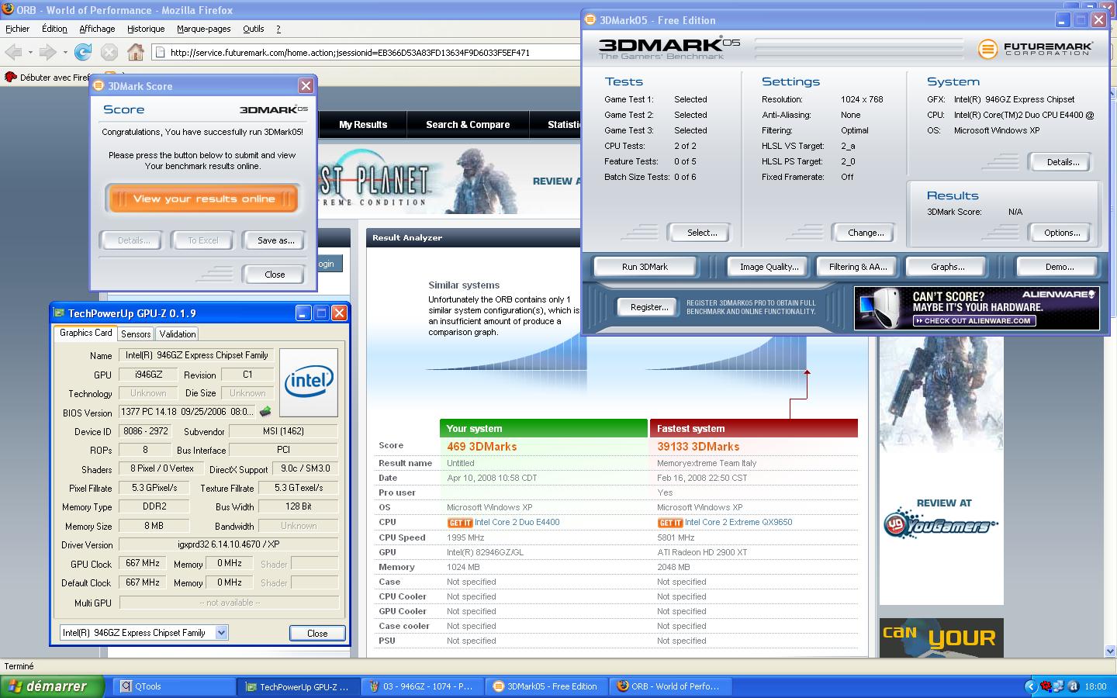Open Marque-pages menu
The width and height of the screenshot is (1117, 698).
[x=203, y=29]
